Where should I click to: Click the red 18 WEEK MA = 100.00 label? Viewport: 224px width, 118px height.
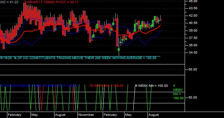[106, 86]
